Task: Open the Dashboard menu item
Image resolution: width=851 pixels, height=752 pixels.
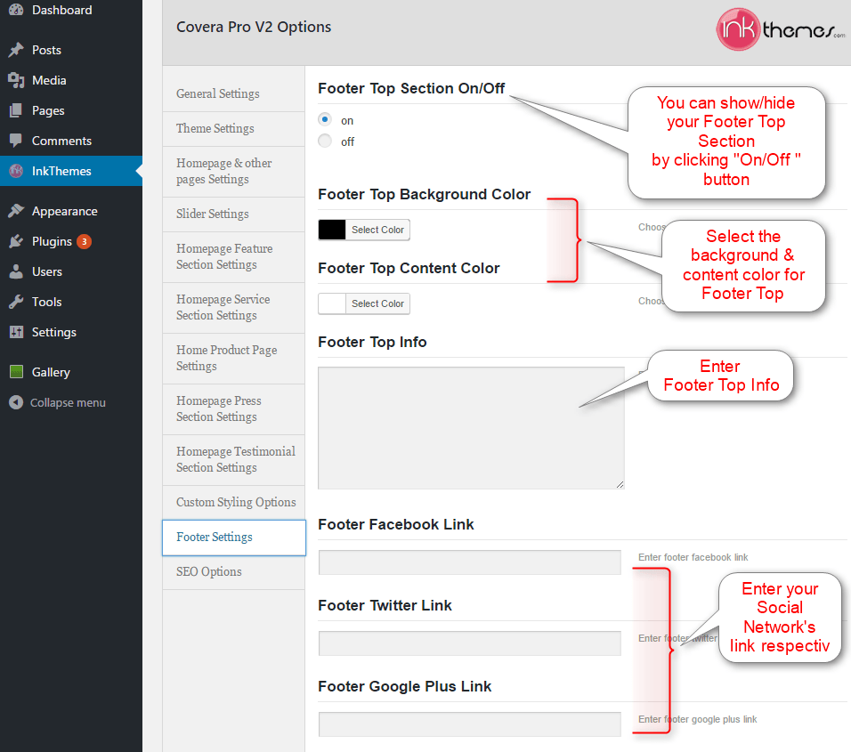Action: [x=71, y=10]
